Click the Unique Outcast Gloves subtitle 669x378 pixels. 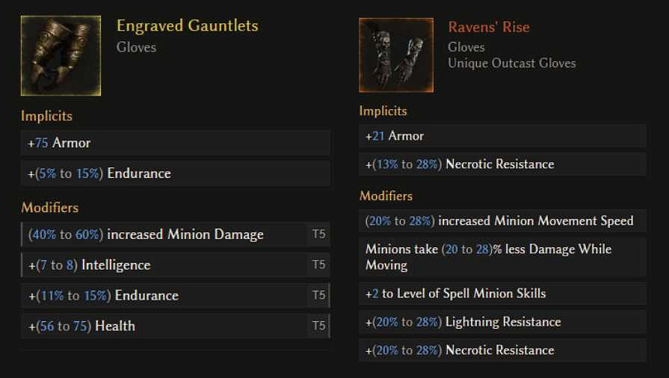click(511, 63)
